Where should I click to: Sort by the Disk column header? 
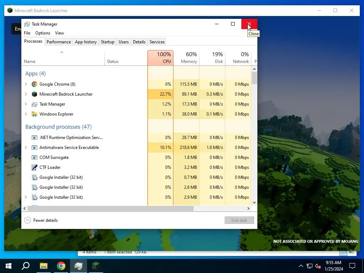point(212,58)
